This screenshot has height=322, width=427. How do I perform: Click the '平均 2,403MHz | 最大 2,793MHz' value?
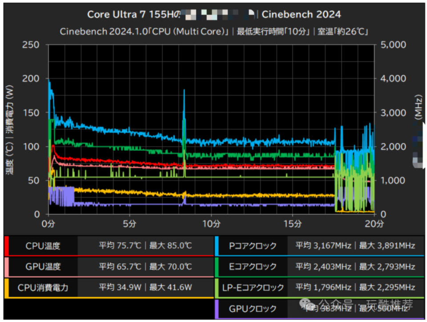355,266
